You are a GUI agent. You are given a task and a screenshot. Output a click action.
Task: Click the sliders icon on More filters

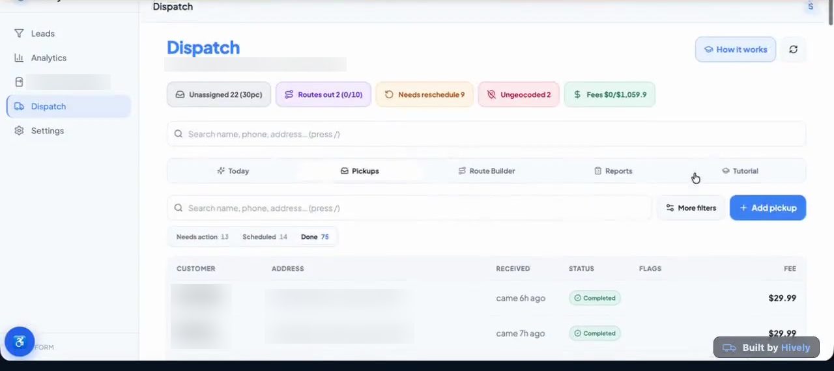(x=670, y=208)
